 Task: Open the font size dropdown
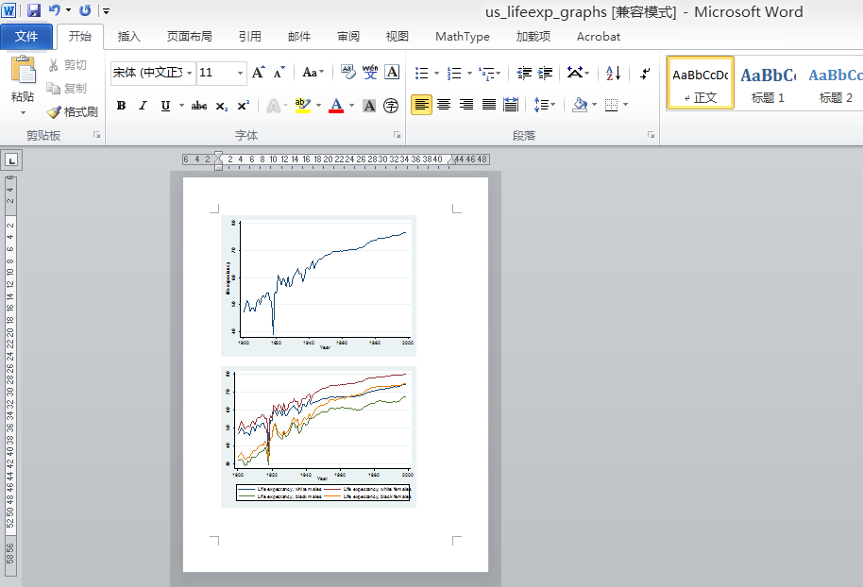(x=240, y=73)
